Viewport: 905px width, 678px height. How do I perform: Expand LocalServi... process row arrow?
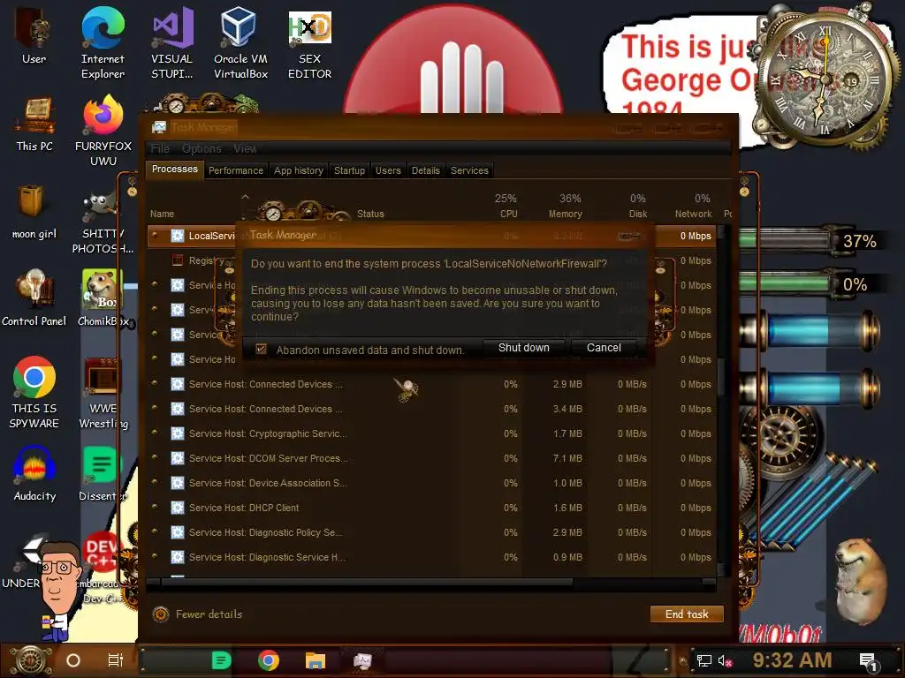(x=155, y=235)
